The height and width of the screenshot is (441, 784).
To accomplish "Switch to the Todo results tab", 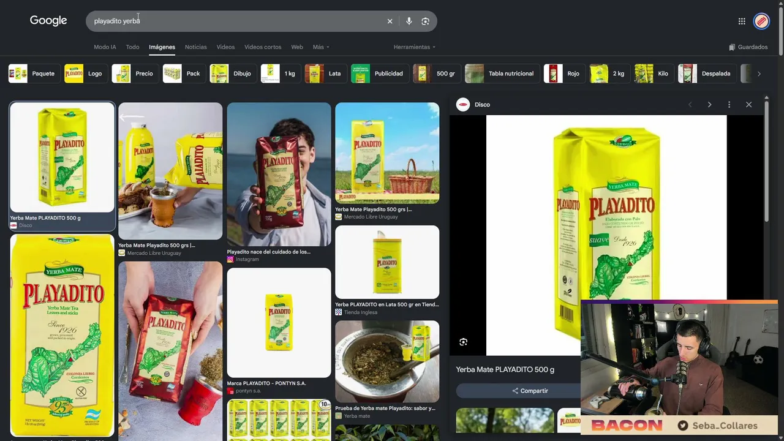I will click(x=132, y=47).
